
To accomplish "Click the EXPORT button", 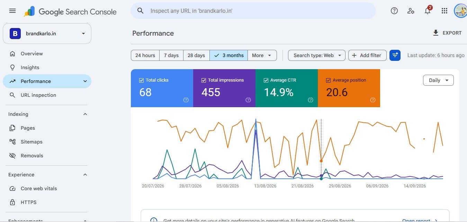I will [447, 33].
